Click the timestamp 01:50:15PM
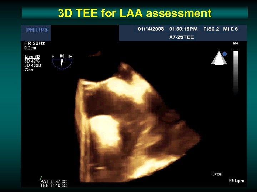The image size is (257, 192). [183, 29]
